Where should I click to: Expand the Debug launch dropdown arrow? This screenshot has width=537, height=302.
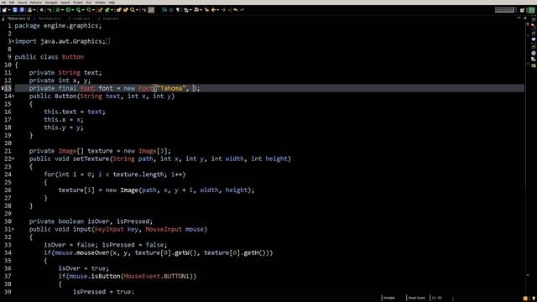point(62,10)
